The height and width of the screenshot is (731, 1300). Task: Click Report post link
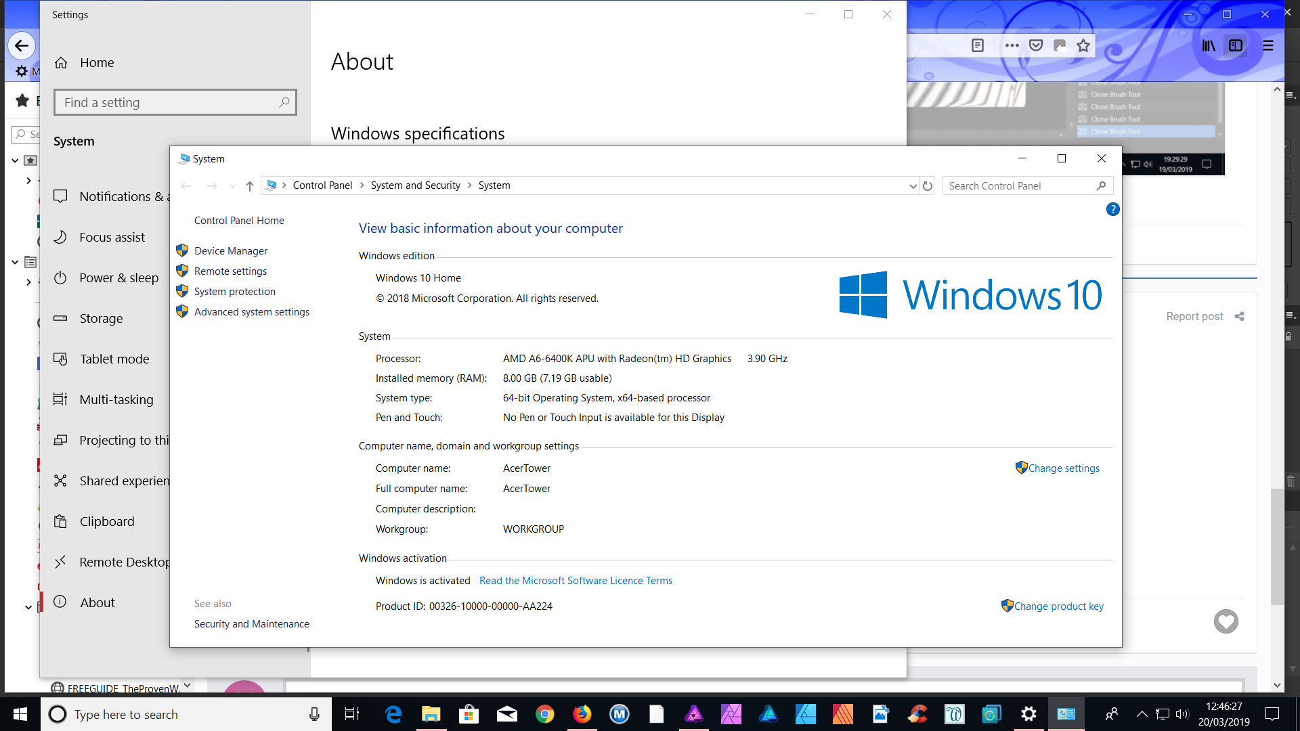tap(1194, 317)
